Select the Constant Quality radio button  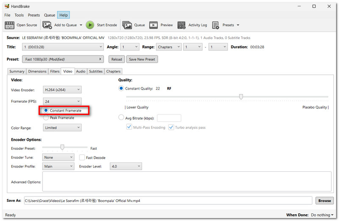pos(121,88)
